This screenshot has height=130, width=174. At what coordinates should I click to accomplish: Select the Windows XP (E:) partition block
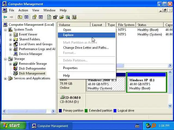[x=147, y=82]
